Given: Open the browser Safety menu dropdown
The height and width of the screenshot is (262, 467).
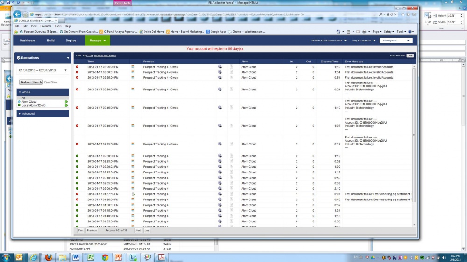Looking at the screenshot, I should [x=389, y=32].
